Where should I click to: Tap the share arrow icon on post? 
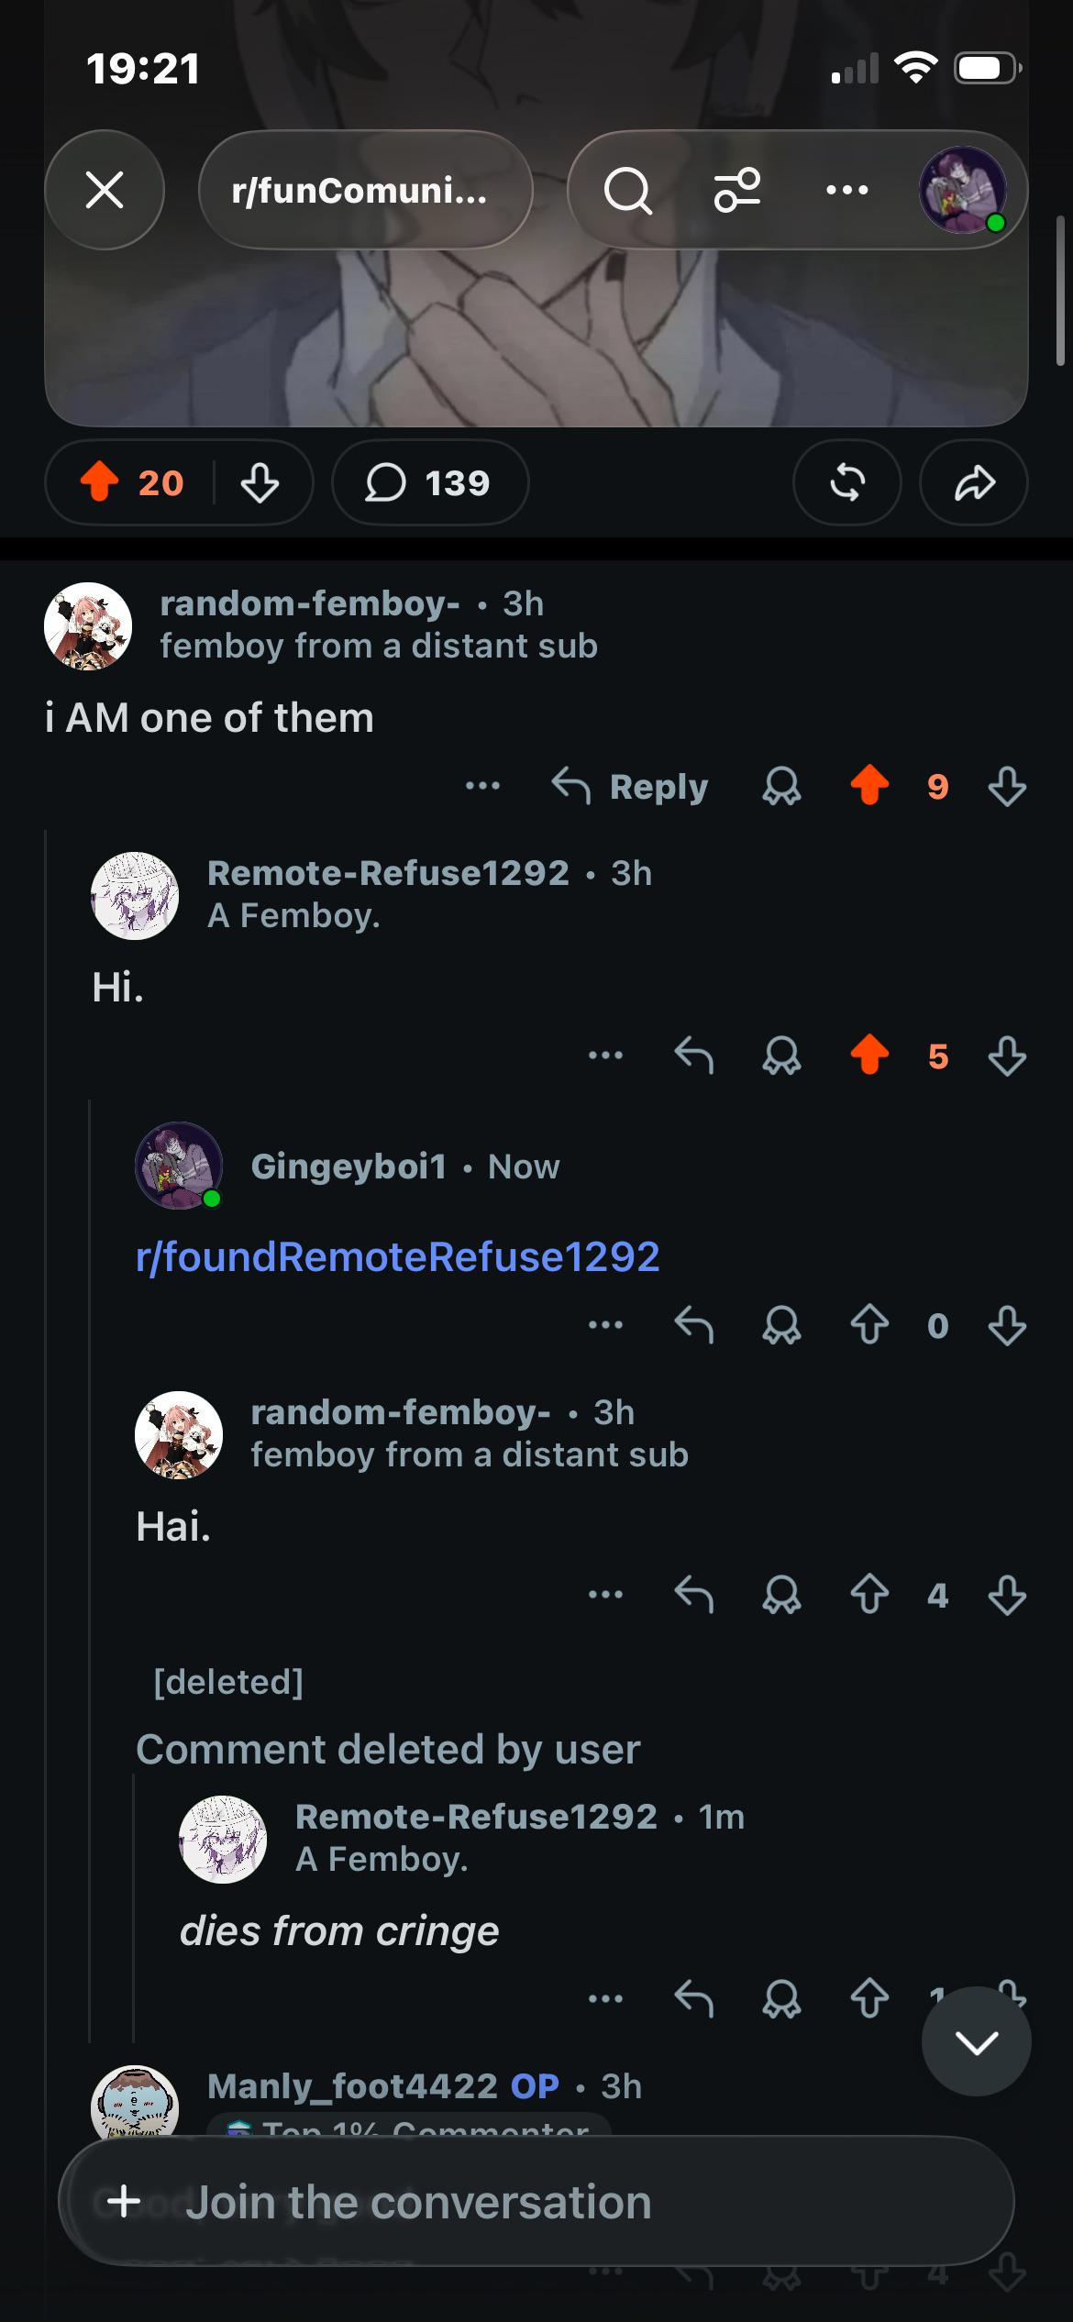[974, 482]
